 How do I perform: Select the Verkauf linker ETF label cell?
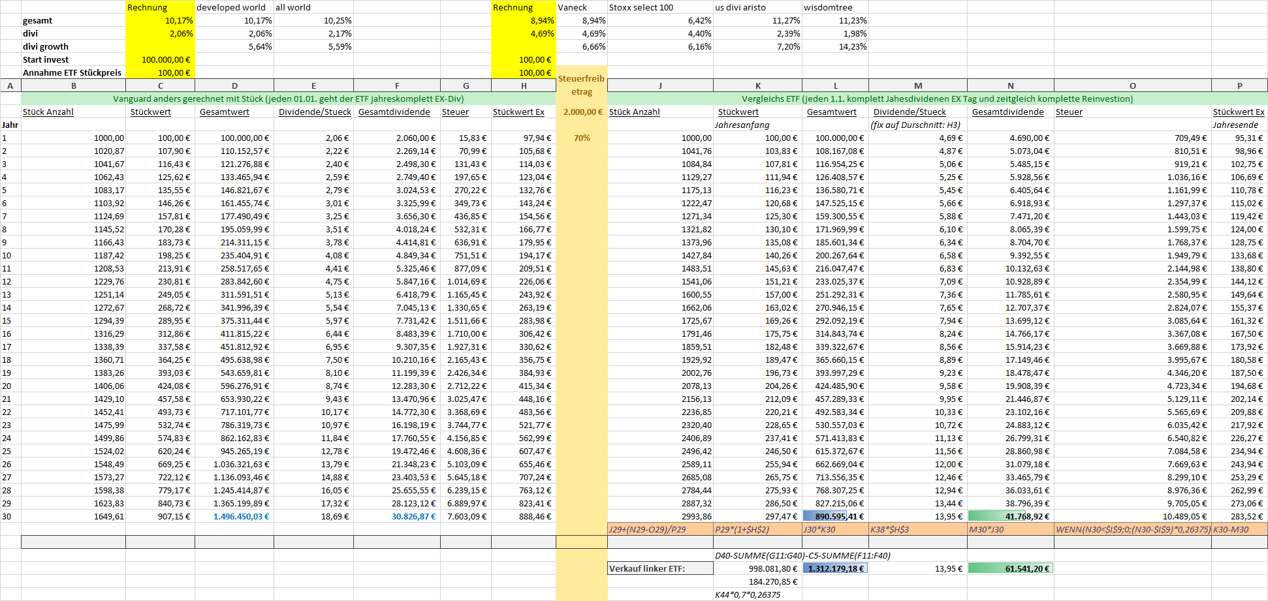click(660, 568)
